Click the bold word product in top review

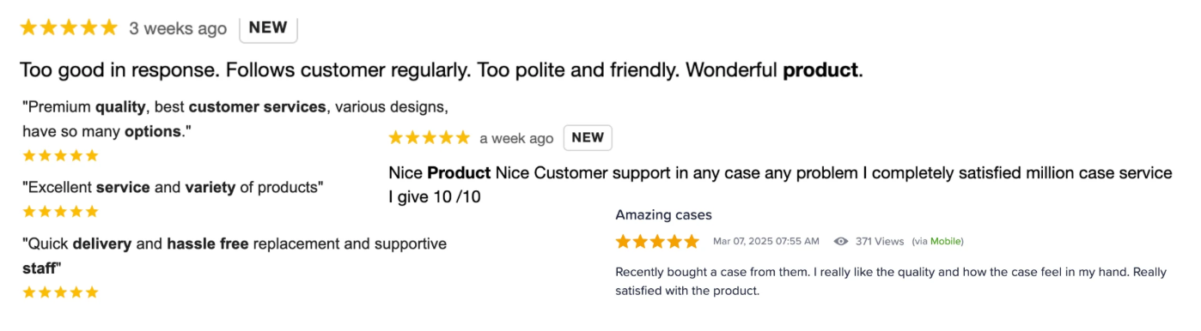tap(820, 70)
